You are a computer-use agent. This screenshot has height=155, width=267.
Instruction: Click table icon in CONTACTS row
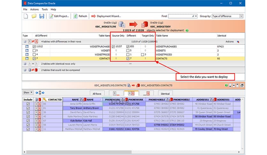[x=27, y=58]
